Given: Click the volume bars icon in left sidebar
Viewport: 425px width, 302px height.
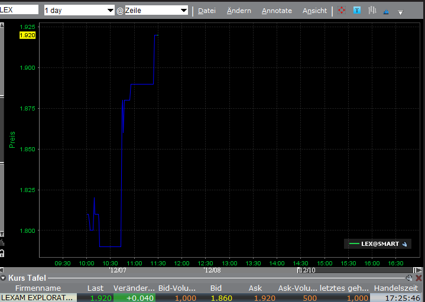Looking at the screenshot, I should (2, 242).
